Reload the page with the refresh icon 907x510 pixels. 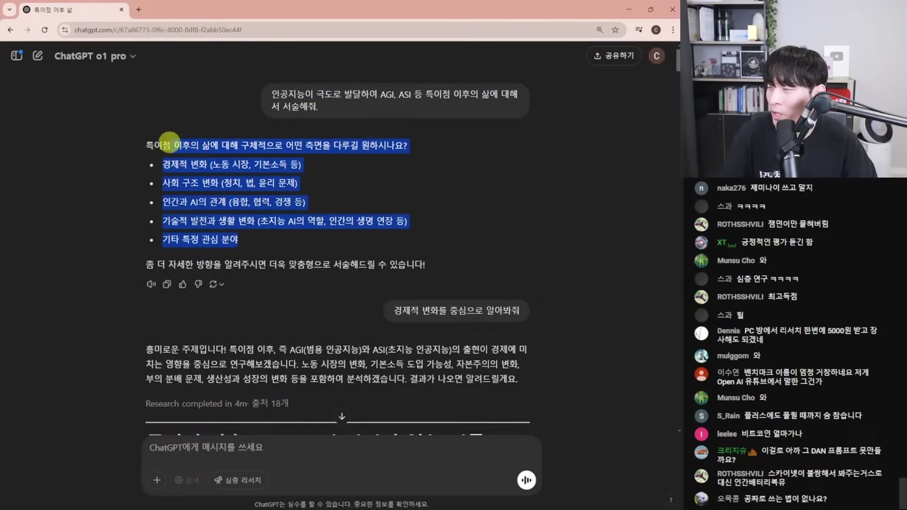45,30
